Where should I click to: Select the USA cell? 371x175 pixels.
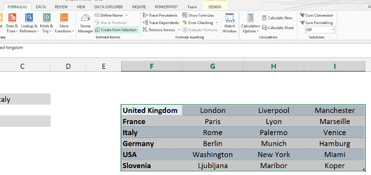click(x=152, y=155)
